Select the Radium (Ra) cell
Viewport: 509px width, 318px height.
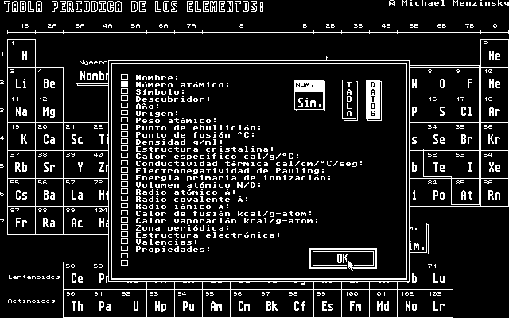click(x=49, y=220)
